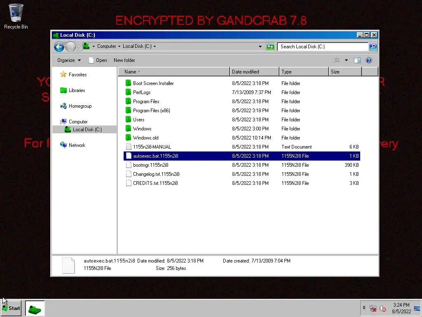Select the Program Files folder icon
The image size is (422, 317).
pyautogui.click(x=129, y=102)
